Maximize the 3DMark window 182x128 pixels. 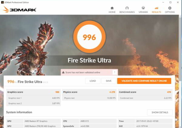170,2
